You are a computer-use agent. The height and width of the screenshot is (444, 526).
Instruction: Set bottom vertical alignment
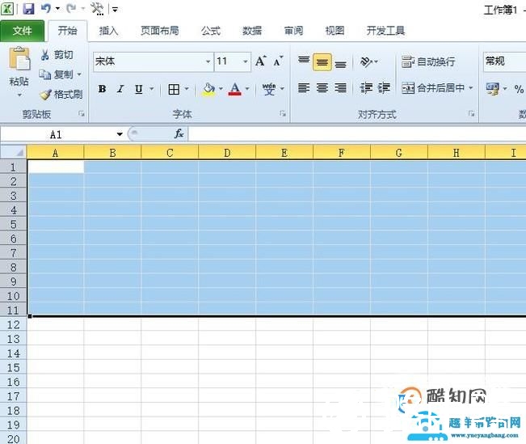[340, 64]
